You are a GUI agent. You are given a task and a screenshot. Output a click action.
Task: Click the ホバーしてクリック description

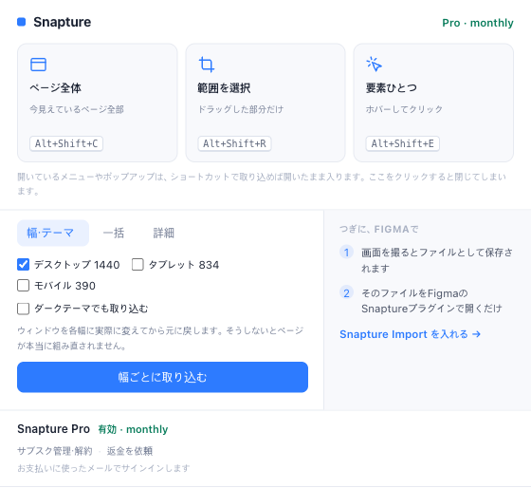coord(404,109)
